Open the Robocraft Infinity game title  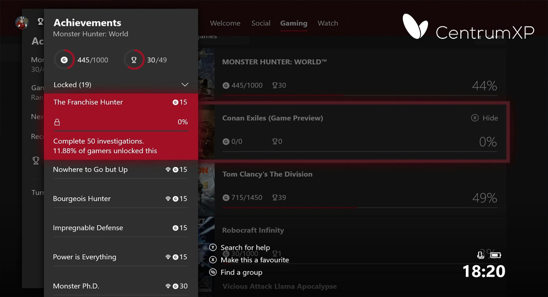[x=253, y=230]
